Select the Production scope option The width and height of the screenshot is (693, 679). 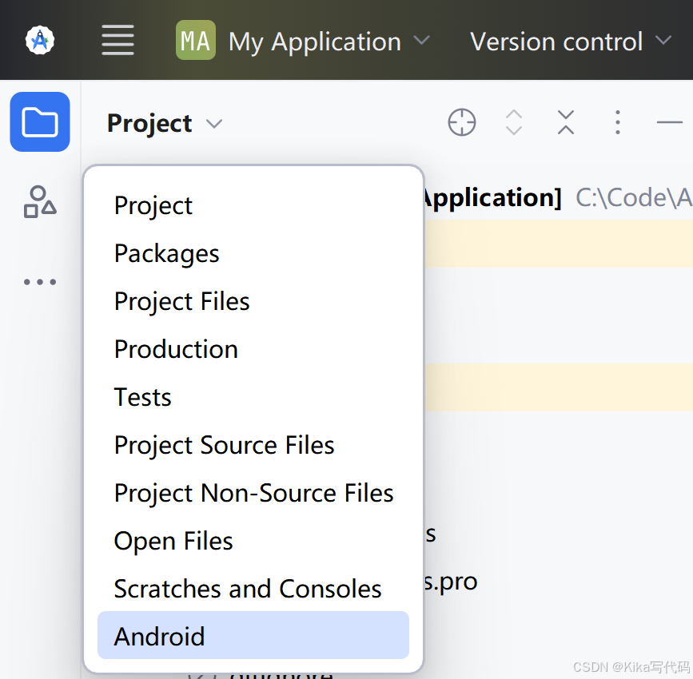point(176,349)
